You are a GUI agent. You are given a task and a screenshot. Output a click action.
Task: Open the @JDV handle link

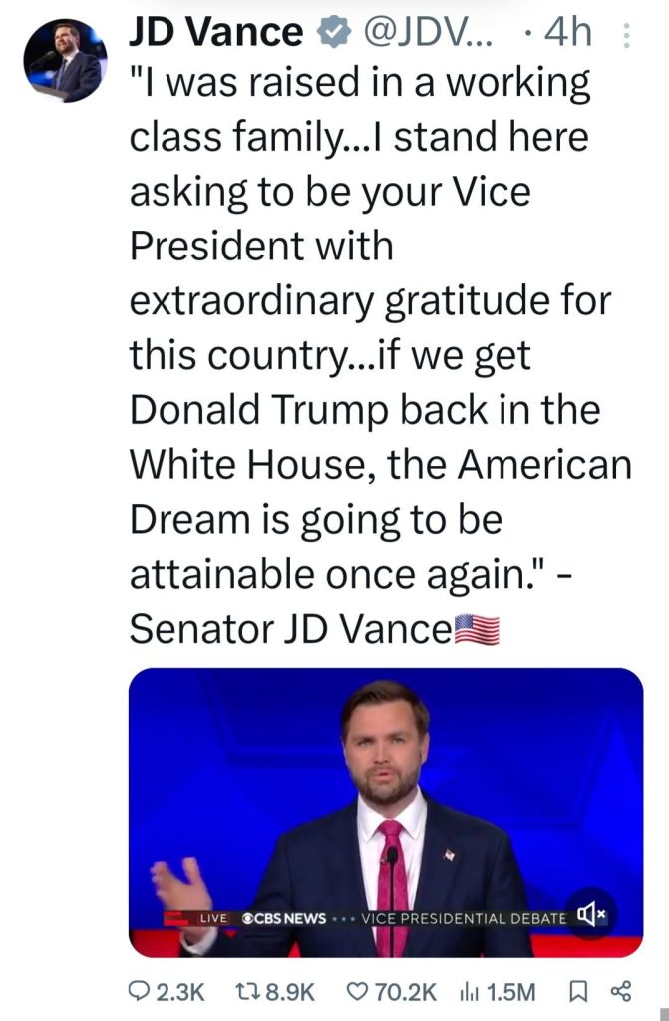click(x=424, y=33)
